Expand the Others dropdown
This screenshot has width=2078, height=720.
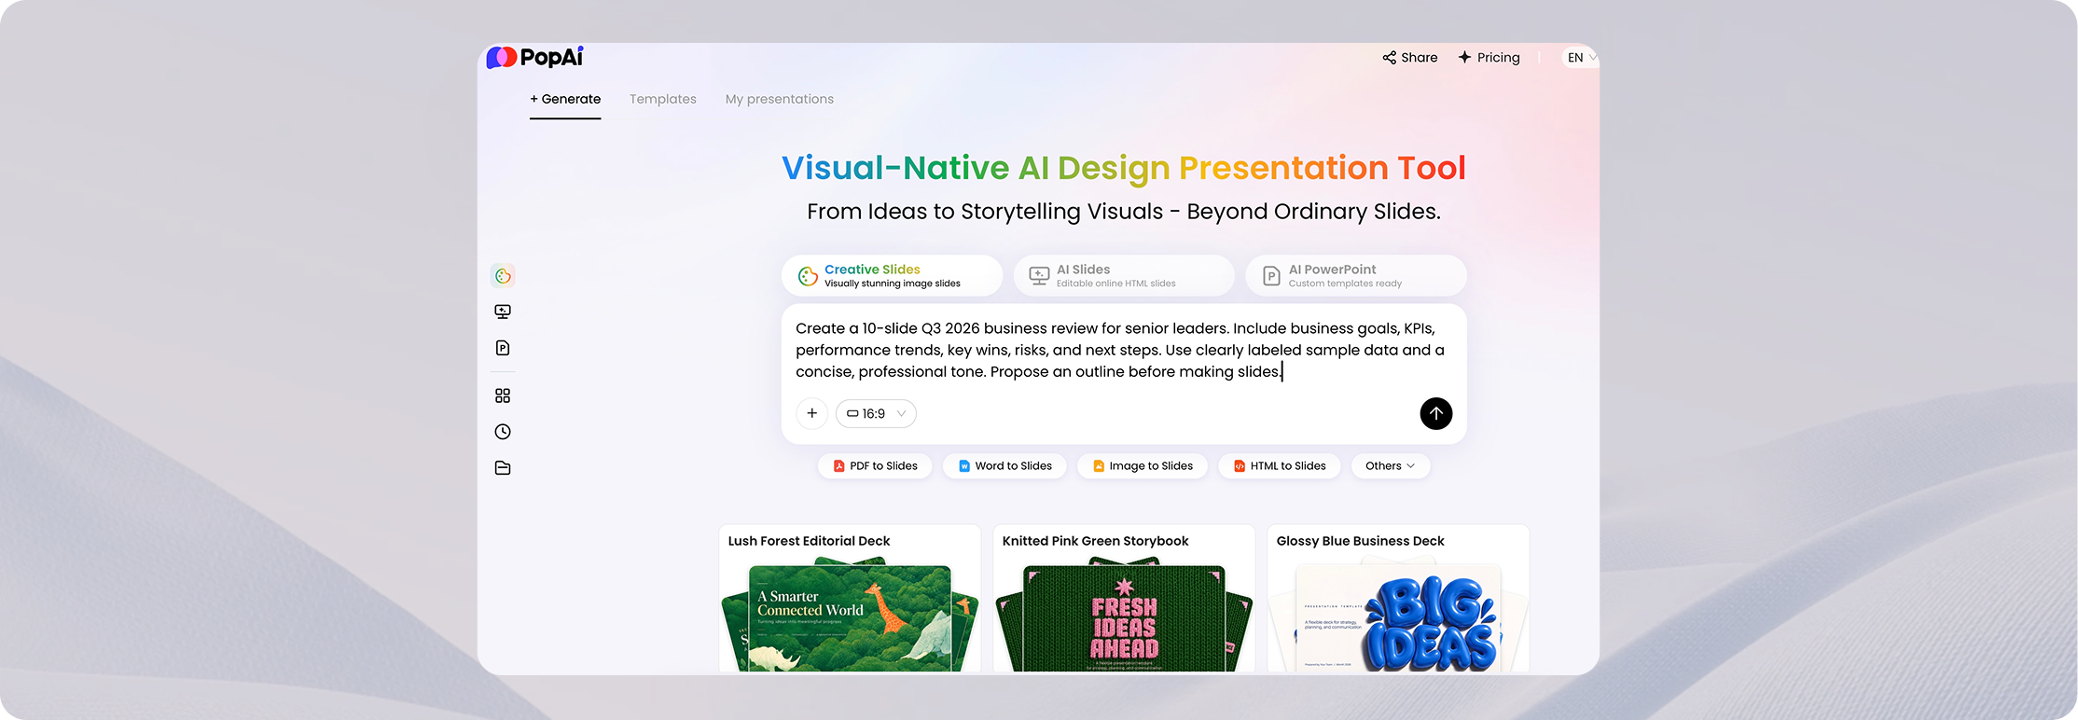coord(1390,466)
